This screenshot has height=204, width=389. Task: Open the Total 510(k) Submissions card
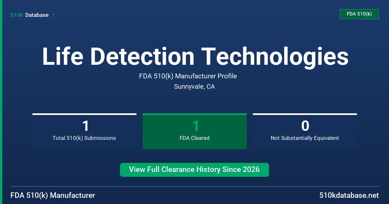point(84,131)
